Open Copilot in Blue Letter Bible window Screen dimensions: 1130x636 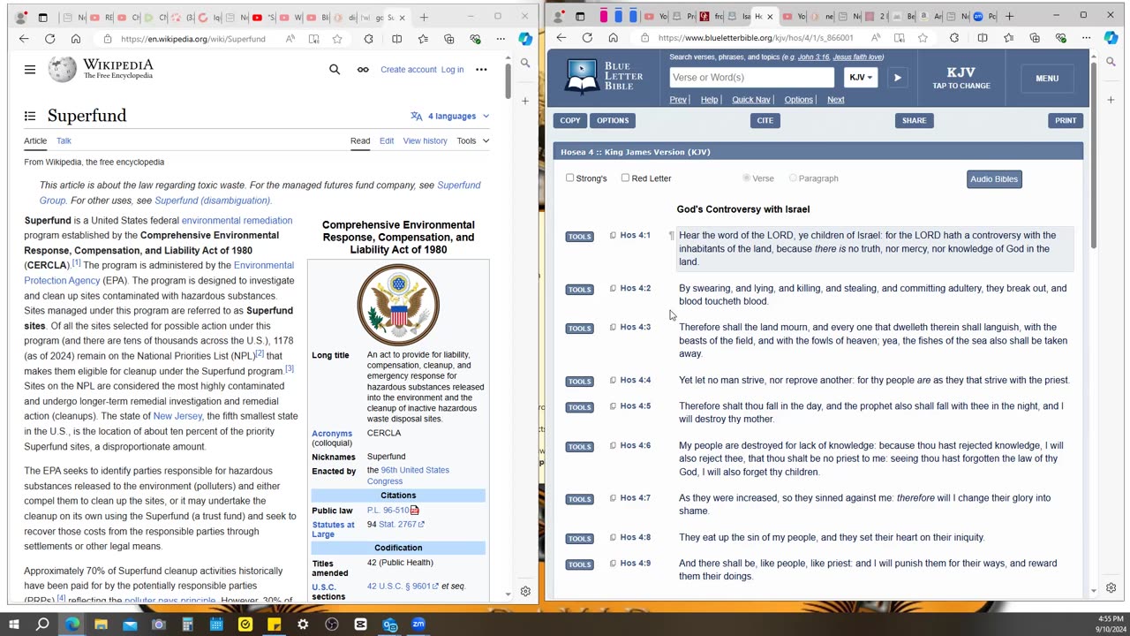[1111, 38]
